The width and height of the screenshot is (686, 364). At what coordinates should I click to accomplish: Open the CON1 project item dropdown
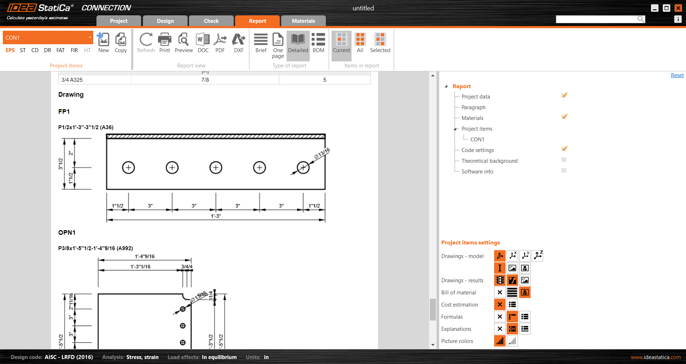[90, 37]
